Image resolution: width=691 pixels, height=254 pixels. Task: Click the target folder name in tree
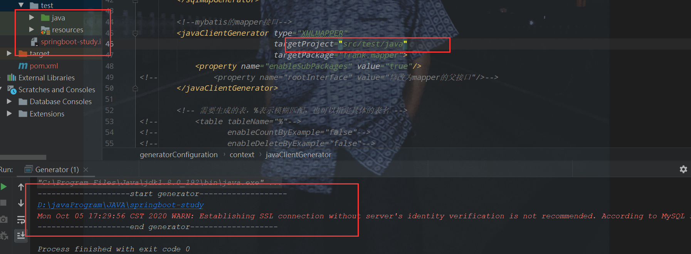click(x=40, y=53)
